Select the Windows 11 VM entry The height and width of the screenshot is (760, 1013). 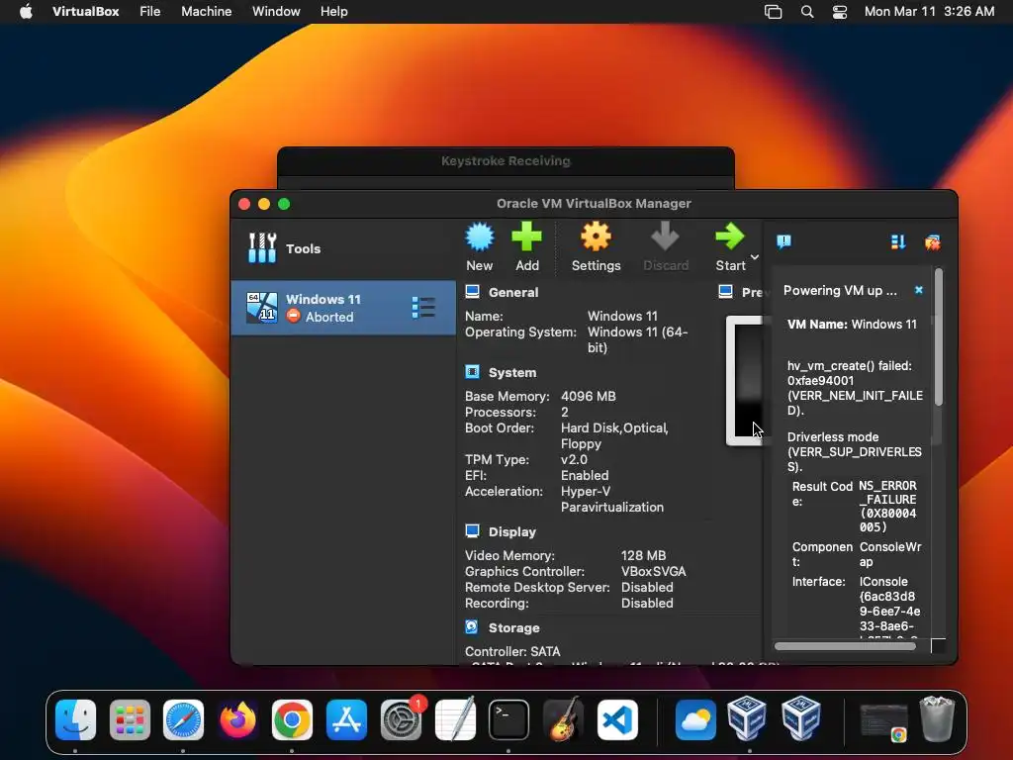click(x=342, y=308)
